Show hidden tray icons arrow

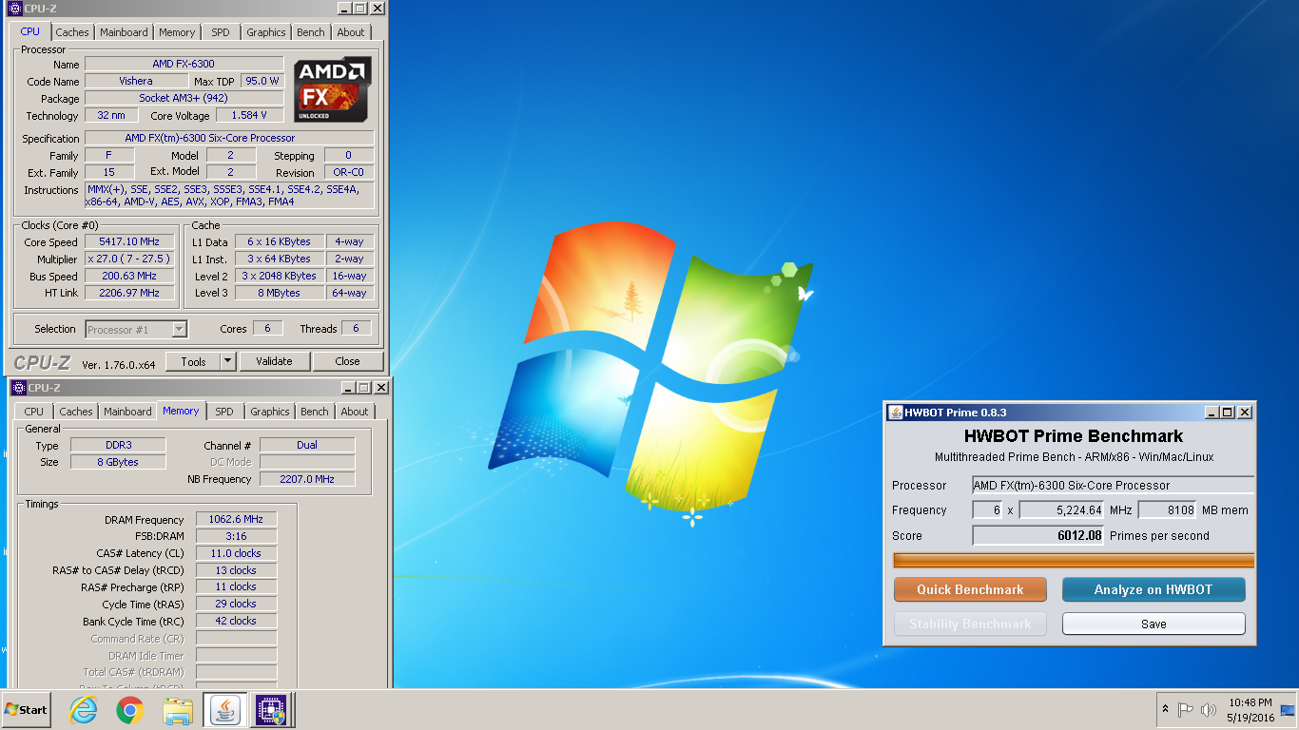click(x=1165, y=710)
